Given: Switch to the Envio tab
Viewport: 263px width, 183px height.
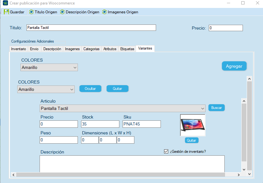Looking at the screenshot, I should pyautogui.click(x=34, y=49).
